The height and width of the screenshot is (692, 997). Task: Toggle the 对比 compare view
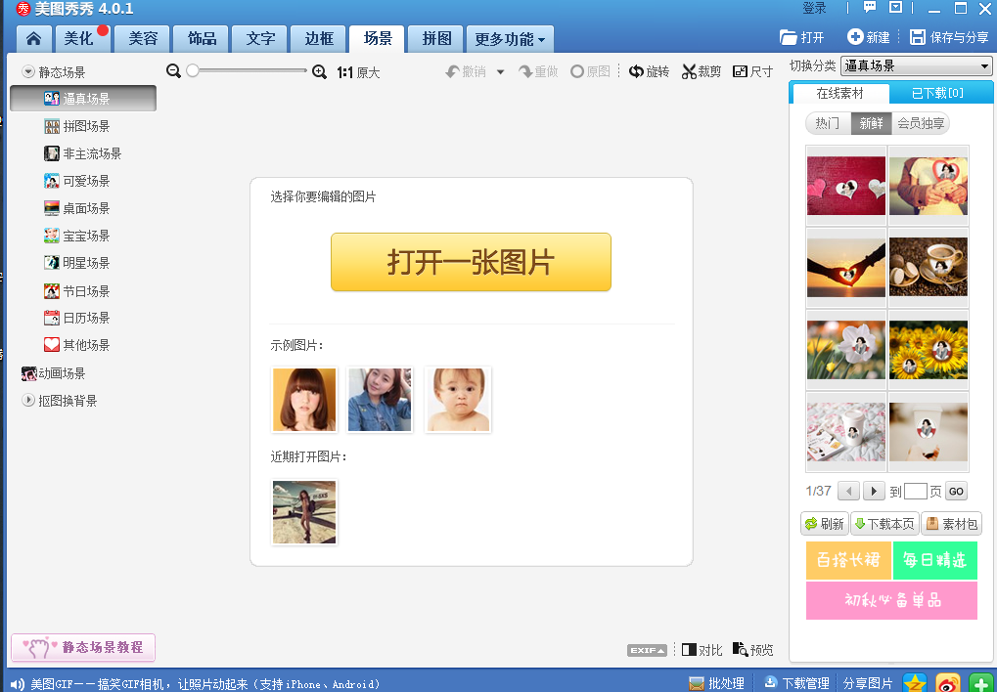pyautogui.click(x=702, y=649)
